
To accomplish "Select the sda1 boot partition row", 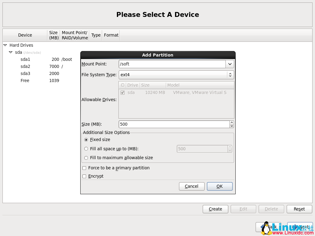I will tap(26, 59).
